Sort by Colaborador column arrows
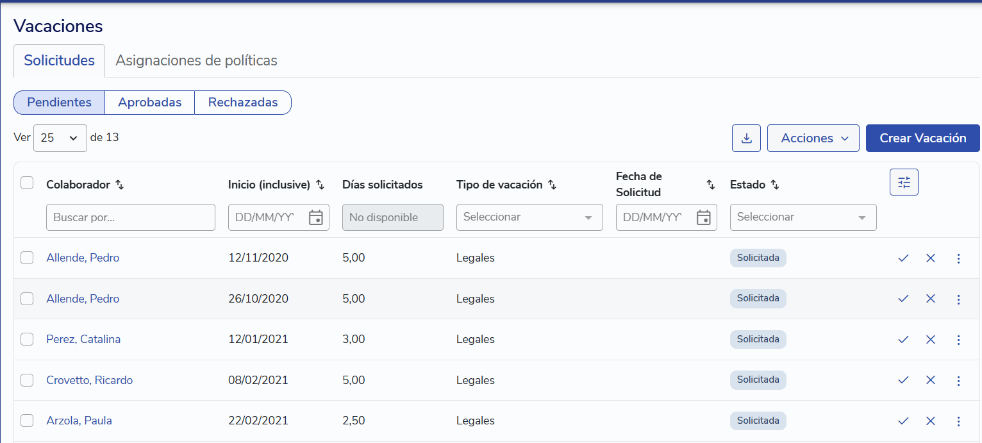Viewport: 982px width, 443px height. pyautogui.click(x=119, y=185)
